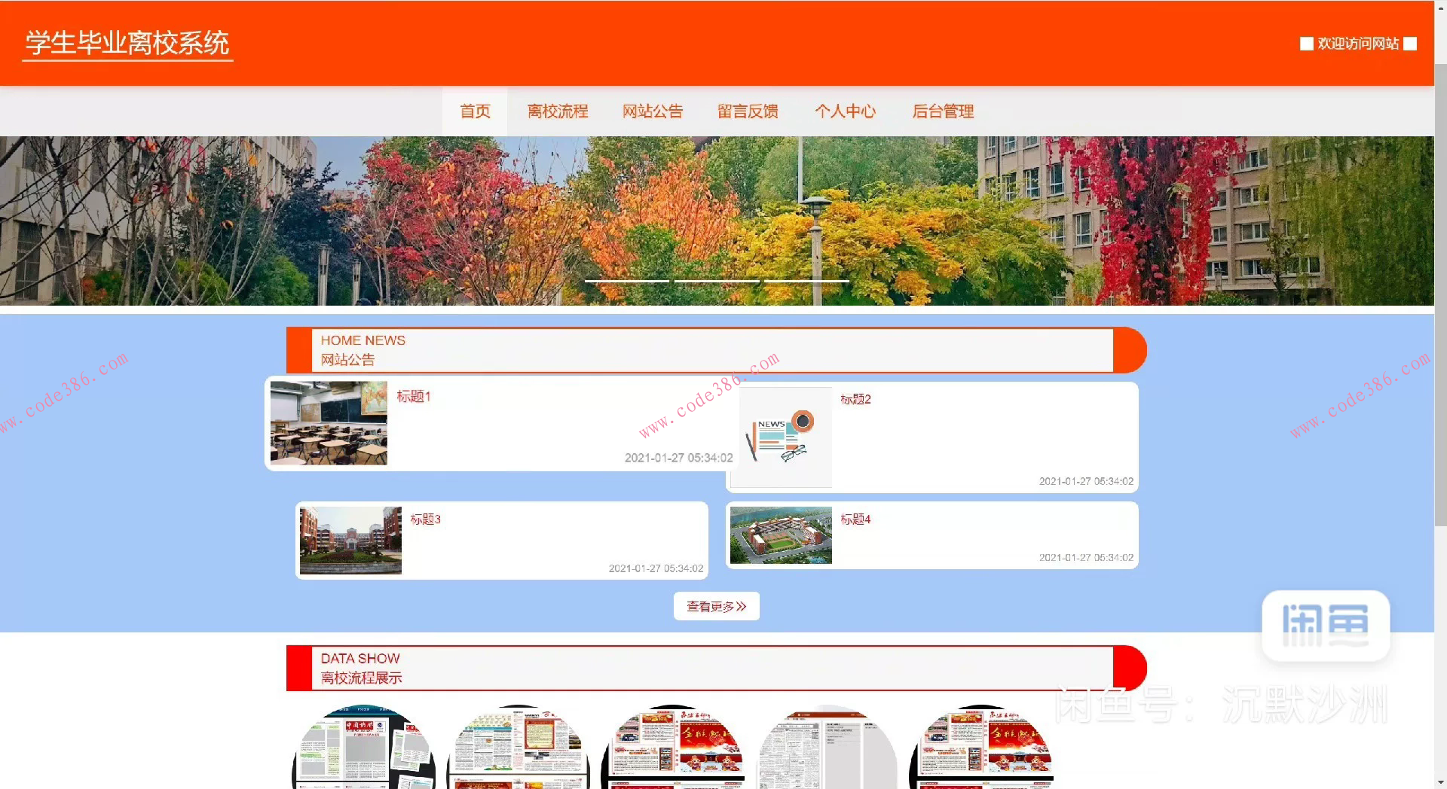
Task: Click third circular 离校流程展示 thumbnail
Action: (x=673, y=747)
